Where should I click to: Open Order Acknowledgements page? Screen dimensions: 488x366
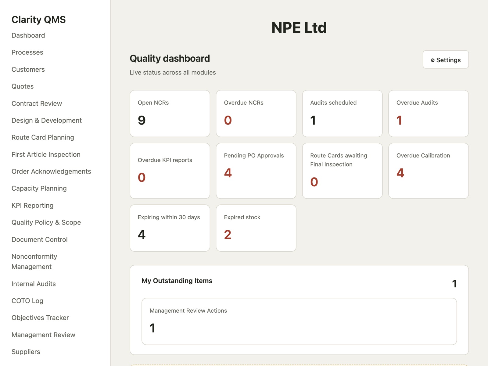point(51,171)
